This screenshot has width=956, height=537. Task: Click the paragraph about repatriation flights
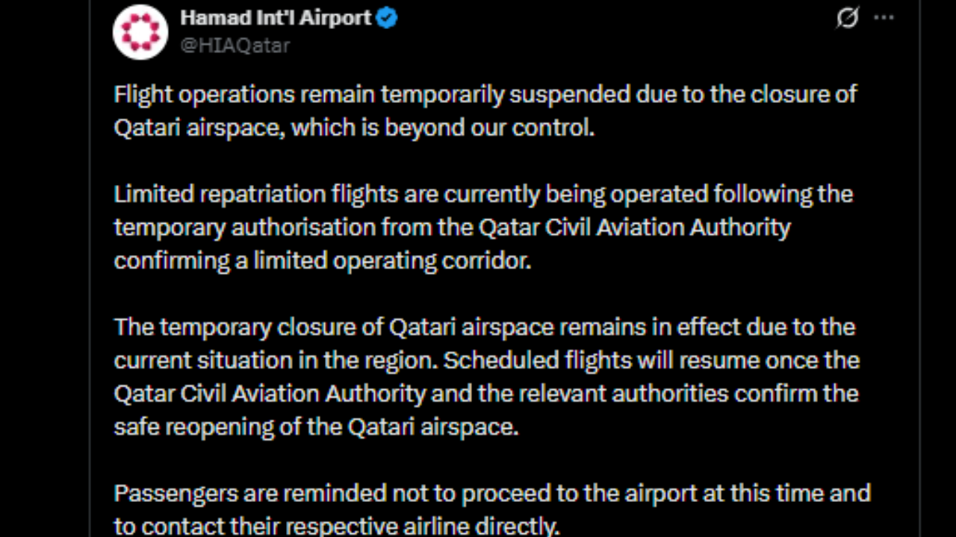point(484,227)
